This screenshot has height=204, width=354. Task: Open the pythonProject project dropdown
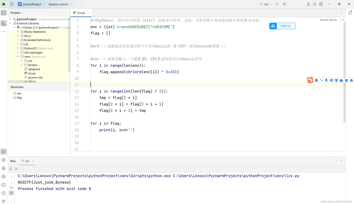pos(31,4)
